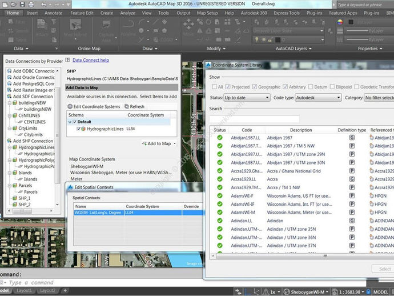This screenshot has width=394, height=296.
Task: Click the coordinate system globe icon in status bar
Action: (286, 292)
